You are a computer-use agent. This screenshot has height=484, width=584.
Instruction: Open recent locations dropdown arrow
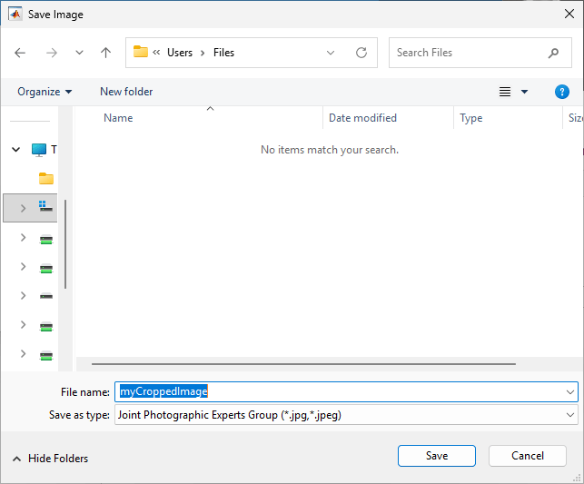(79, 53)
